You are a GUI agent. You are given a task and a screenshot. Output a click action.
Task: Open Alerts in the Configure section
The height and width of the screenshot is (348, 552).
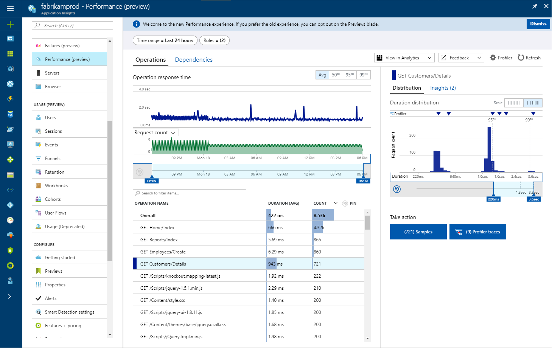click(x=51, y=298)
